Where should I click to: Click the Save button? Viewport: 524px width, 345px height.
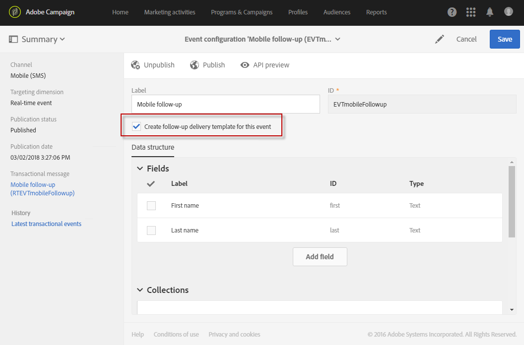click(x=505, y=39)
